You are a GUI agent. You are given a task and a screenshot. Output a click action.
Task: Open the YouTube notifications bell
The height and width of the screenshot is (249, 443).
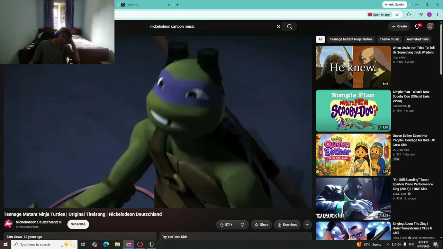tap(417, 26)
